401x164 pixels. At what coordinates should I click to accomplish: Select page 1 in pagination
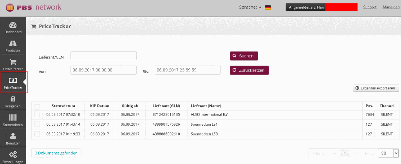click(x=345, y=153)
